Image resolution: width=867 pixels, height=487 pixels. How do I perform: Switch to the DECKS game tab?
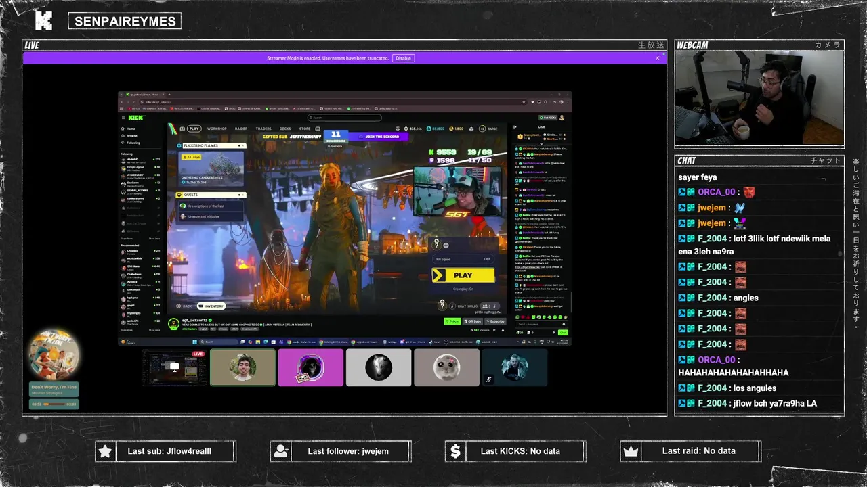click(x=285, y=129)
